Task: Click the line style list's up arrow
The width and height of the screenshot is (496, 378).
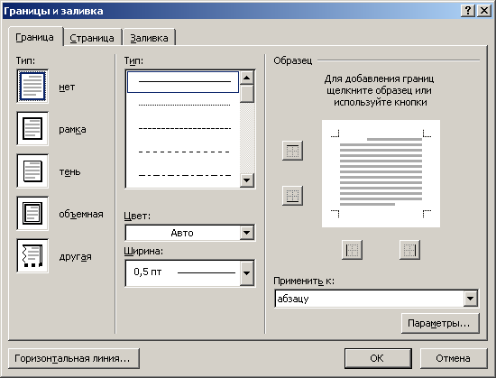Action: coord(247,78)
